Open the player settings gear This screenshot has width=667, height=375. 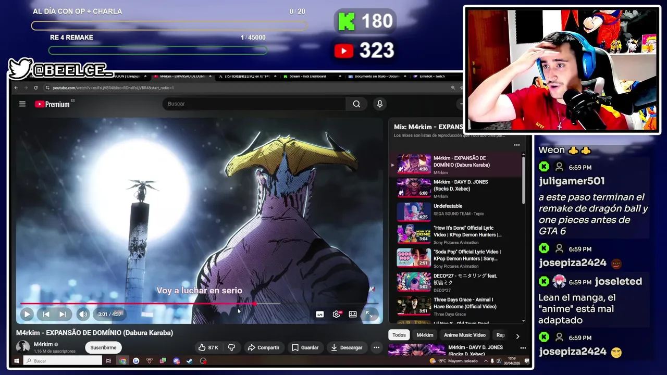click(337, 314)
